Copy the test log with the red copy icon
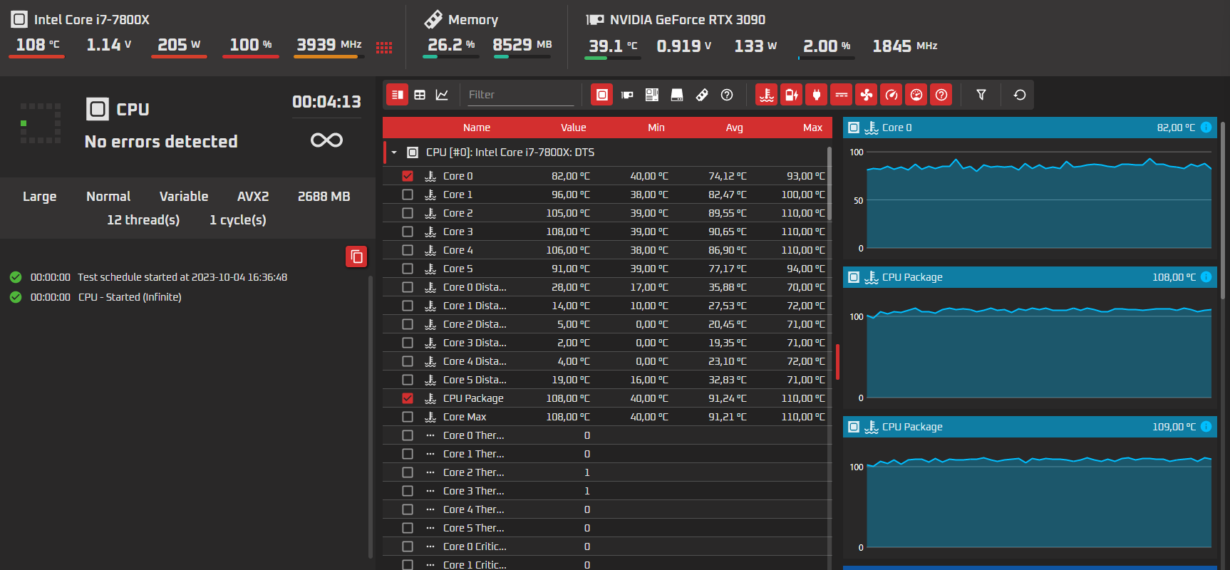 (356, 256)
